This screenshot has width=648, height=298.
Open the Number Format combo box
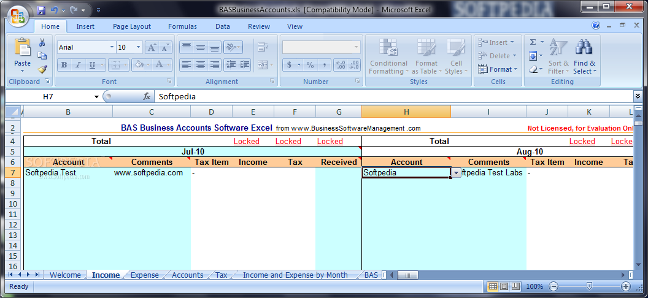[x=321, y=47]
